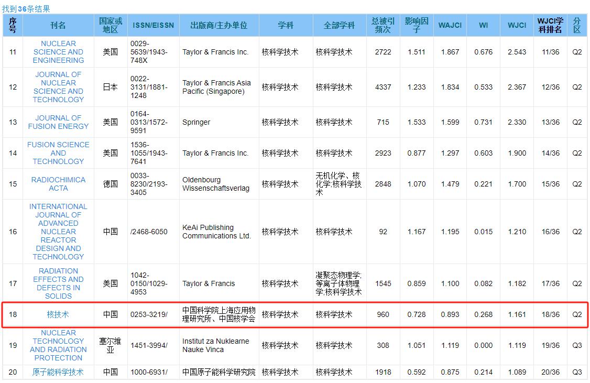The height and width of the screenshot is (383, 590).
Task: Select the RADIOCHIMICA ACTA journal link
Action: [58, 184]
